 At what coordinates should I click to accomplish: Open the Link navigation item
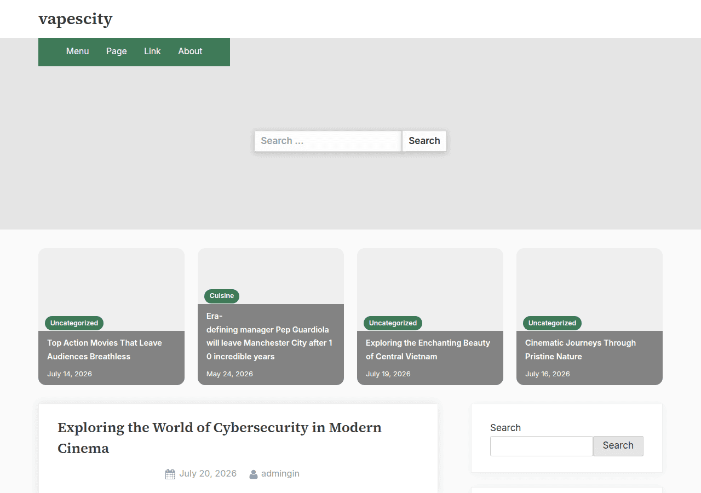click(x=152, y=51)
